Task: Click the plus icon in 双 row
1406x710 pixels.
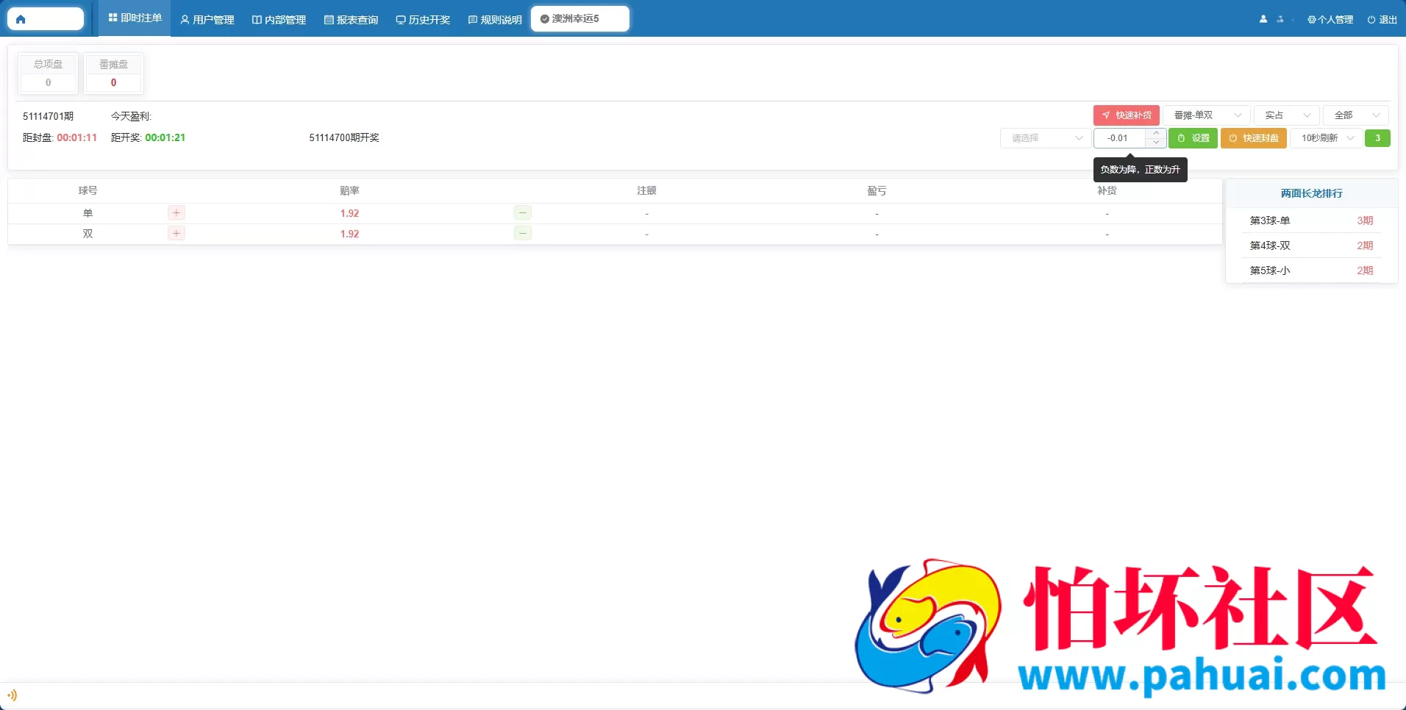Action: [176, 234]
